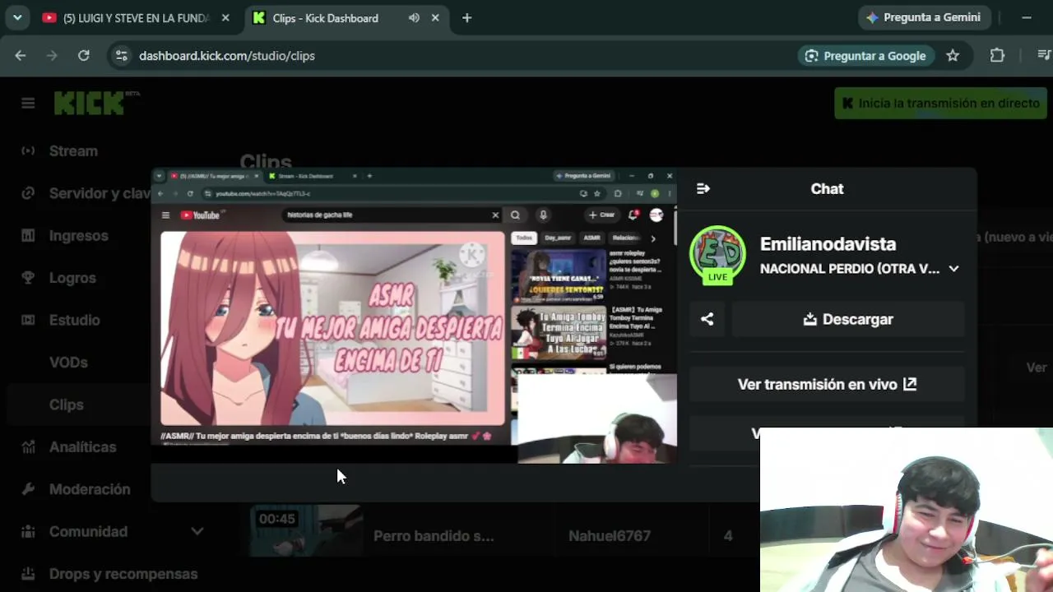
Task: Click the clip creator "Nahuel6767"
Action: (x=610, y=536)
